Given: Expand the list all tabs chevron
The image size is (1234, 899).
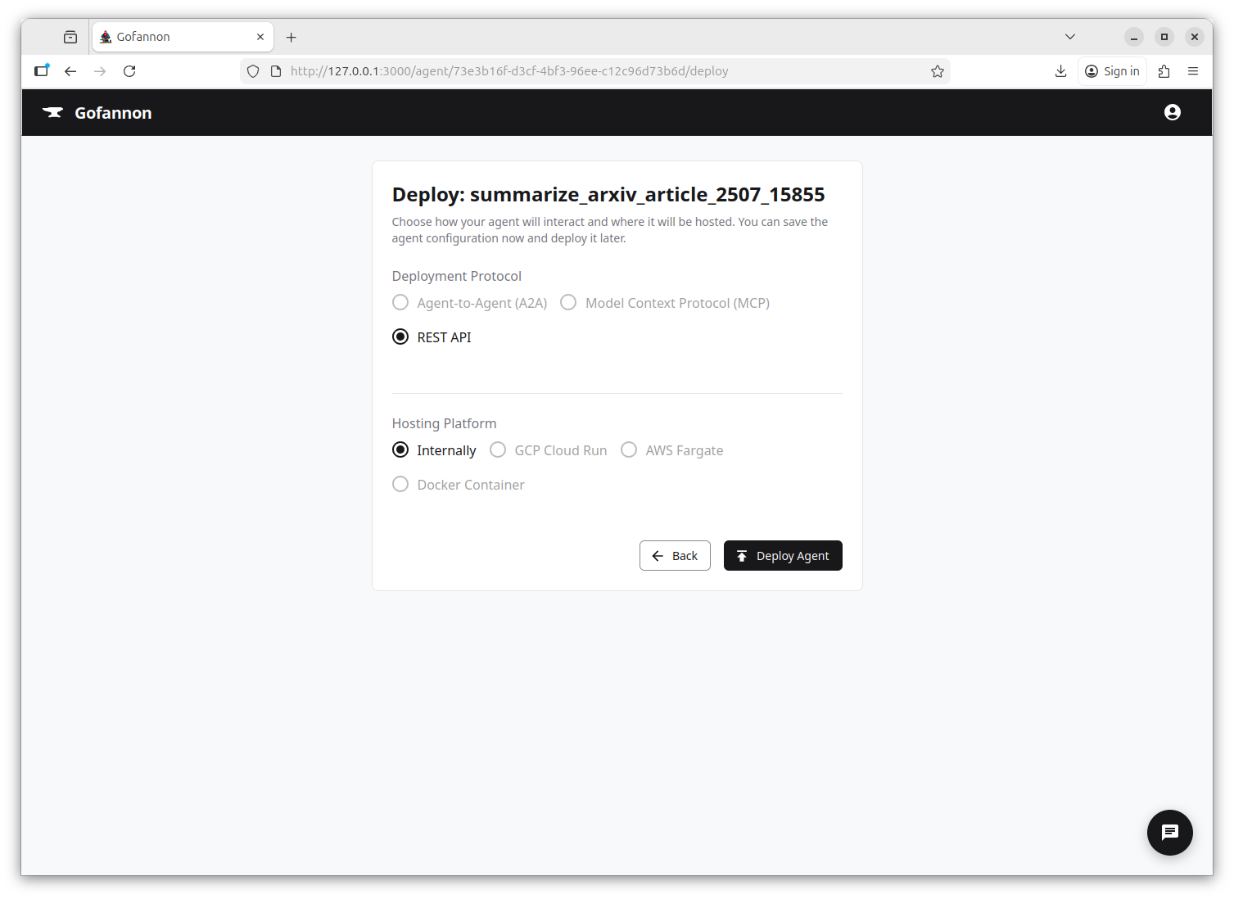Looking at the screenshot, I should tap(1069, 37).
